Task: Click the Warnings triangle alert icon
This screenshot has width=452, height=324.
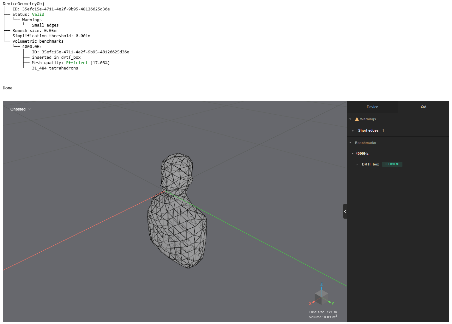Action: (x=357, y=119)
